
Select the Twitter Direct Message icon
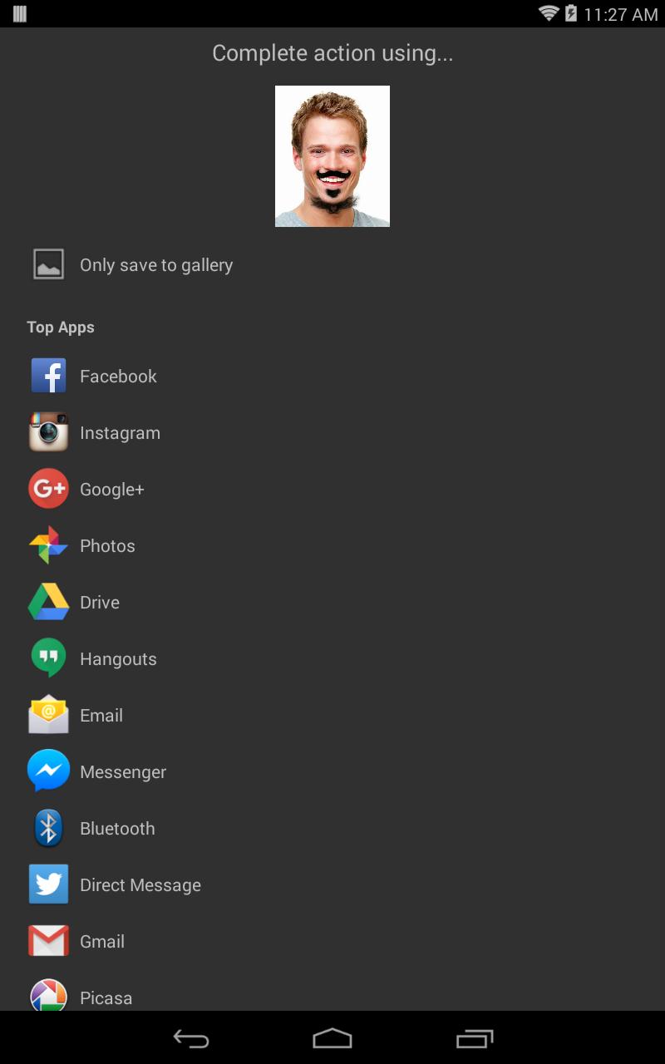[48, 884]
